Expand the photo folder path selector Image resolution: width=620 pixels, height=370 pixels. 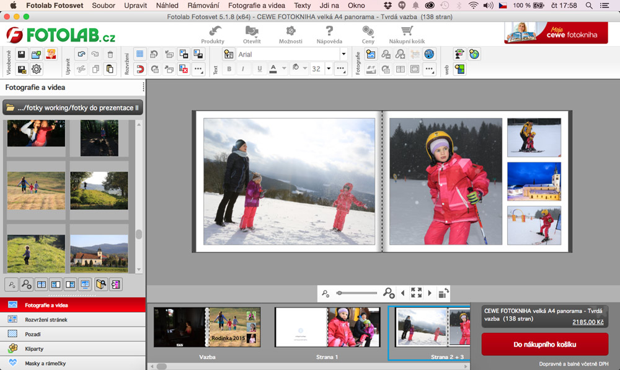73,107
